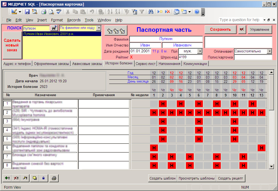Open the Пол gender dropdown arrow

click(200, 51)
